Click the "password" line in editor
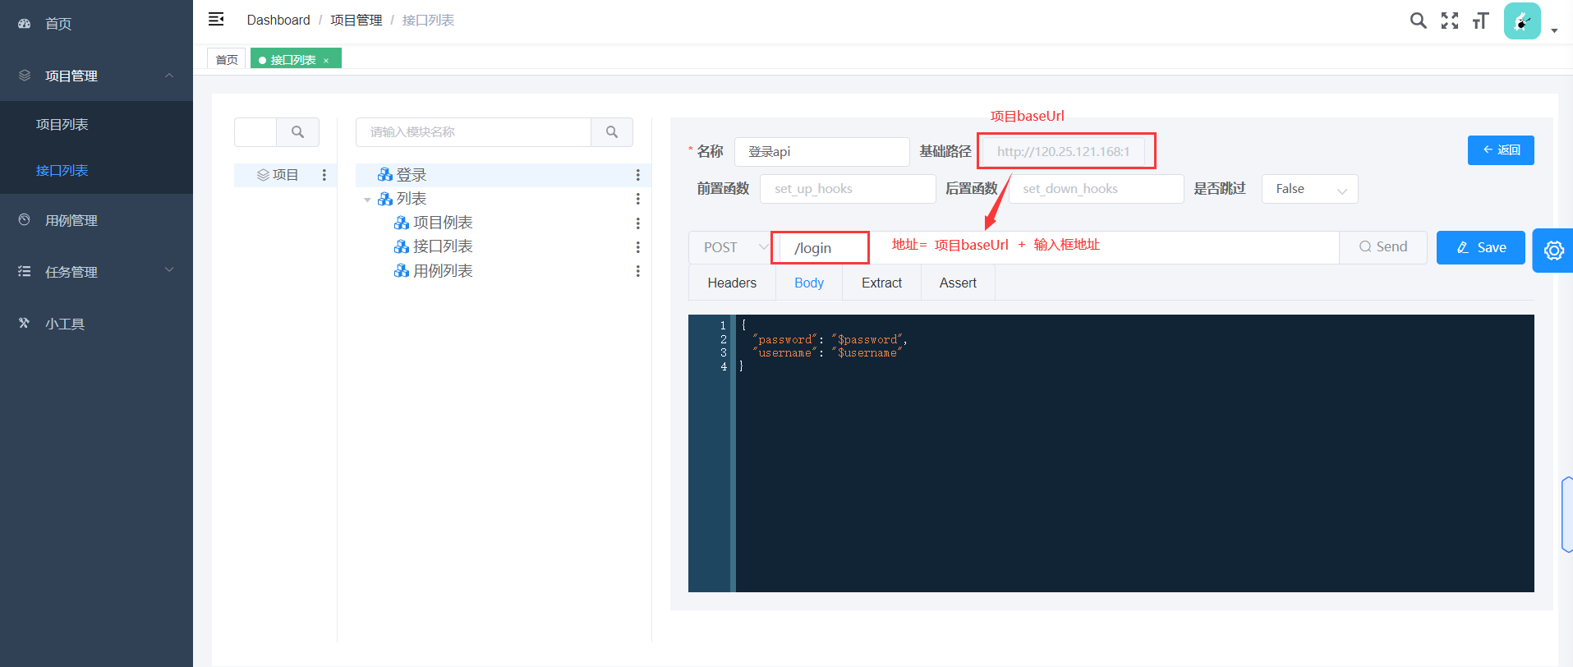The image size is (1573, 667). point(830,339)
